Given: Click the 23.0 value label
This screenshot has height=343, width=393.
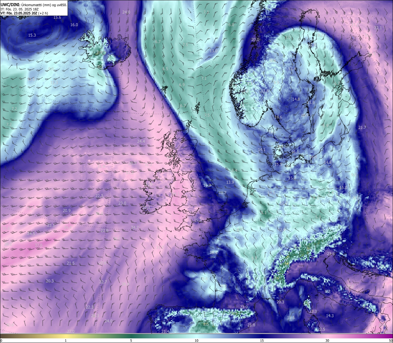Looking at the screenshot, I should 122,203.
